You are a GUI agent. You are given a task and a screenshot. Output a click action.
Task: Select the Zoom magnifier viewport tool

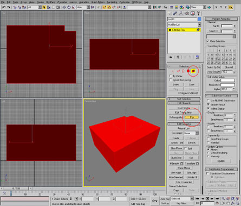(x=224, y=199)
